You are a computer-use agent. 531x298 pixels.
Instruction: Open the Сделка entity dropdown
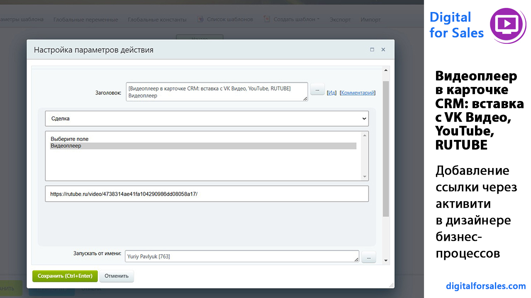[207, 118]
